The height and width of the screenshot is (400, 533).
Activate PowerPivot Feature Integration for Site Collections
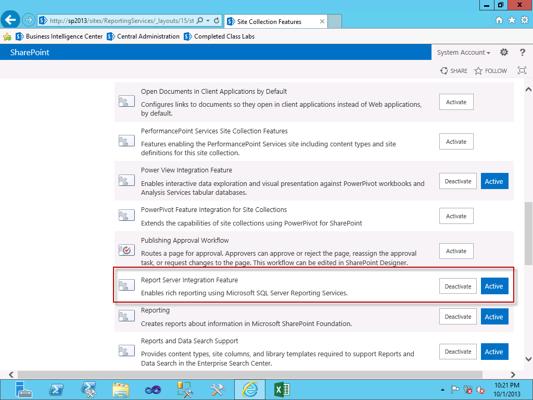click(456, 216)
